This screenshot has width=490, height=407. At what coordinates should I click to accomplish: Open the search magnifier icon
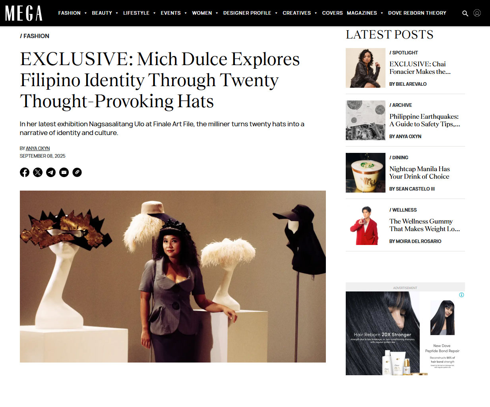[x=465, y=13]
